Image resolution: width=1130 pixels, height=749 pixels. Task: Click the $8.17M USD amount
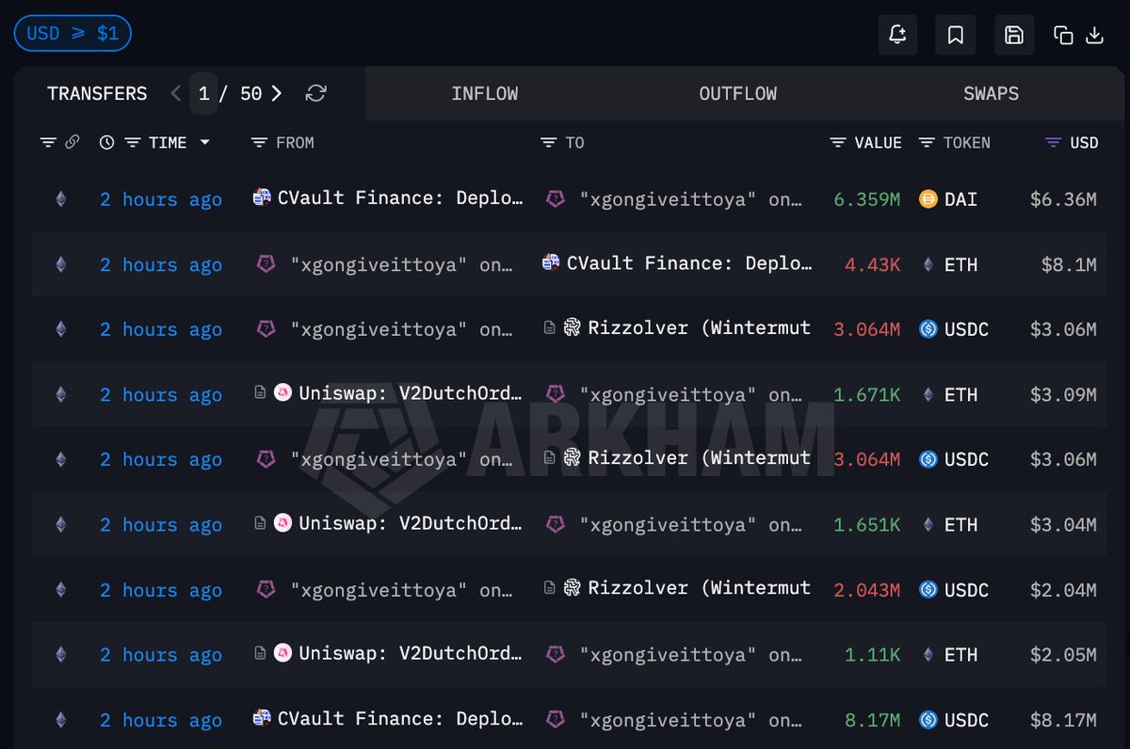tap(1062, 720)
